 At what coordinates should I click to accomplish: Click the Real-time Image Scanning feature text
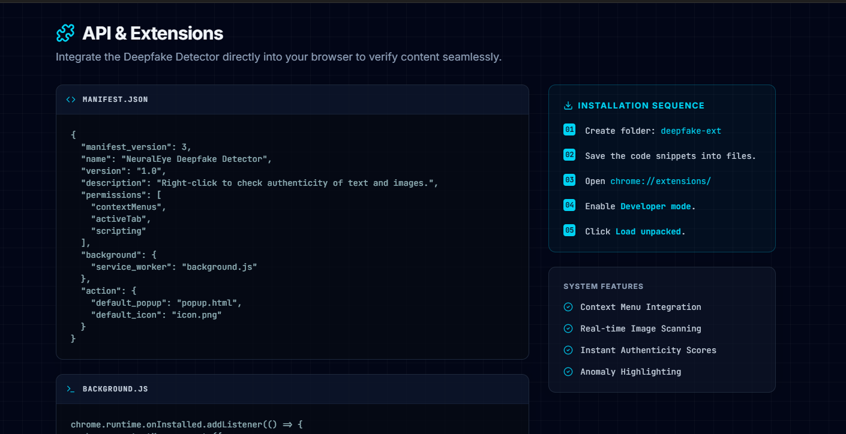coord(640,328)
